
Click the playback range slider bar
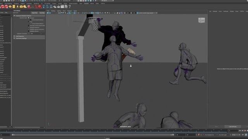(93, 135)
